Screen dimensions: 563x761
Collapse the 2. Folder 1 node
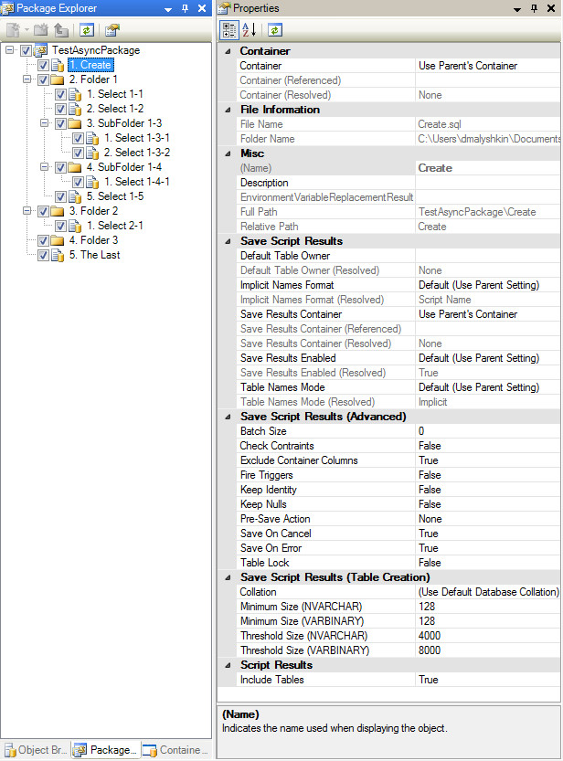(27, 79)
